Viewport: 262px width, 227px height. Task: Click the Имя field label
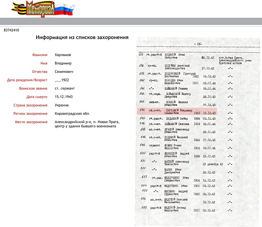(44, 63)
